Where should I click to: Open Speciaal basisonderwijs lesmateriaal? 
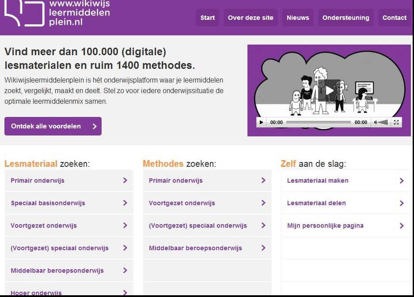click(69, 203)
